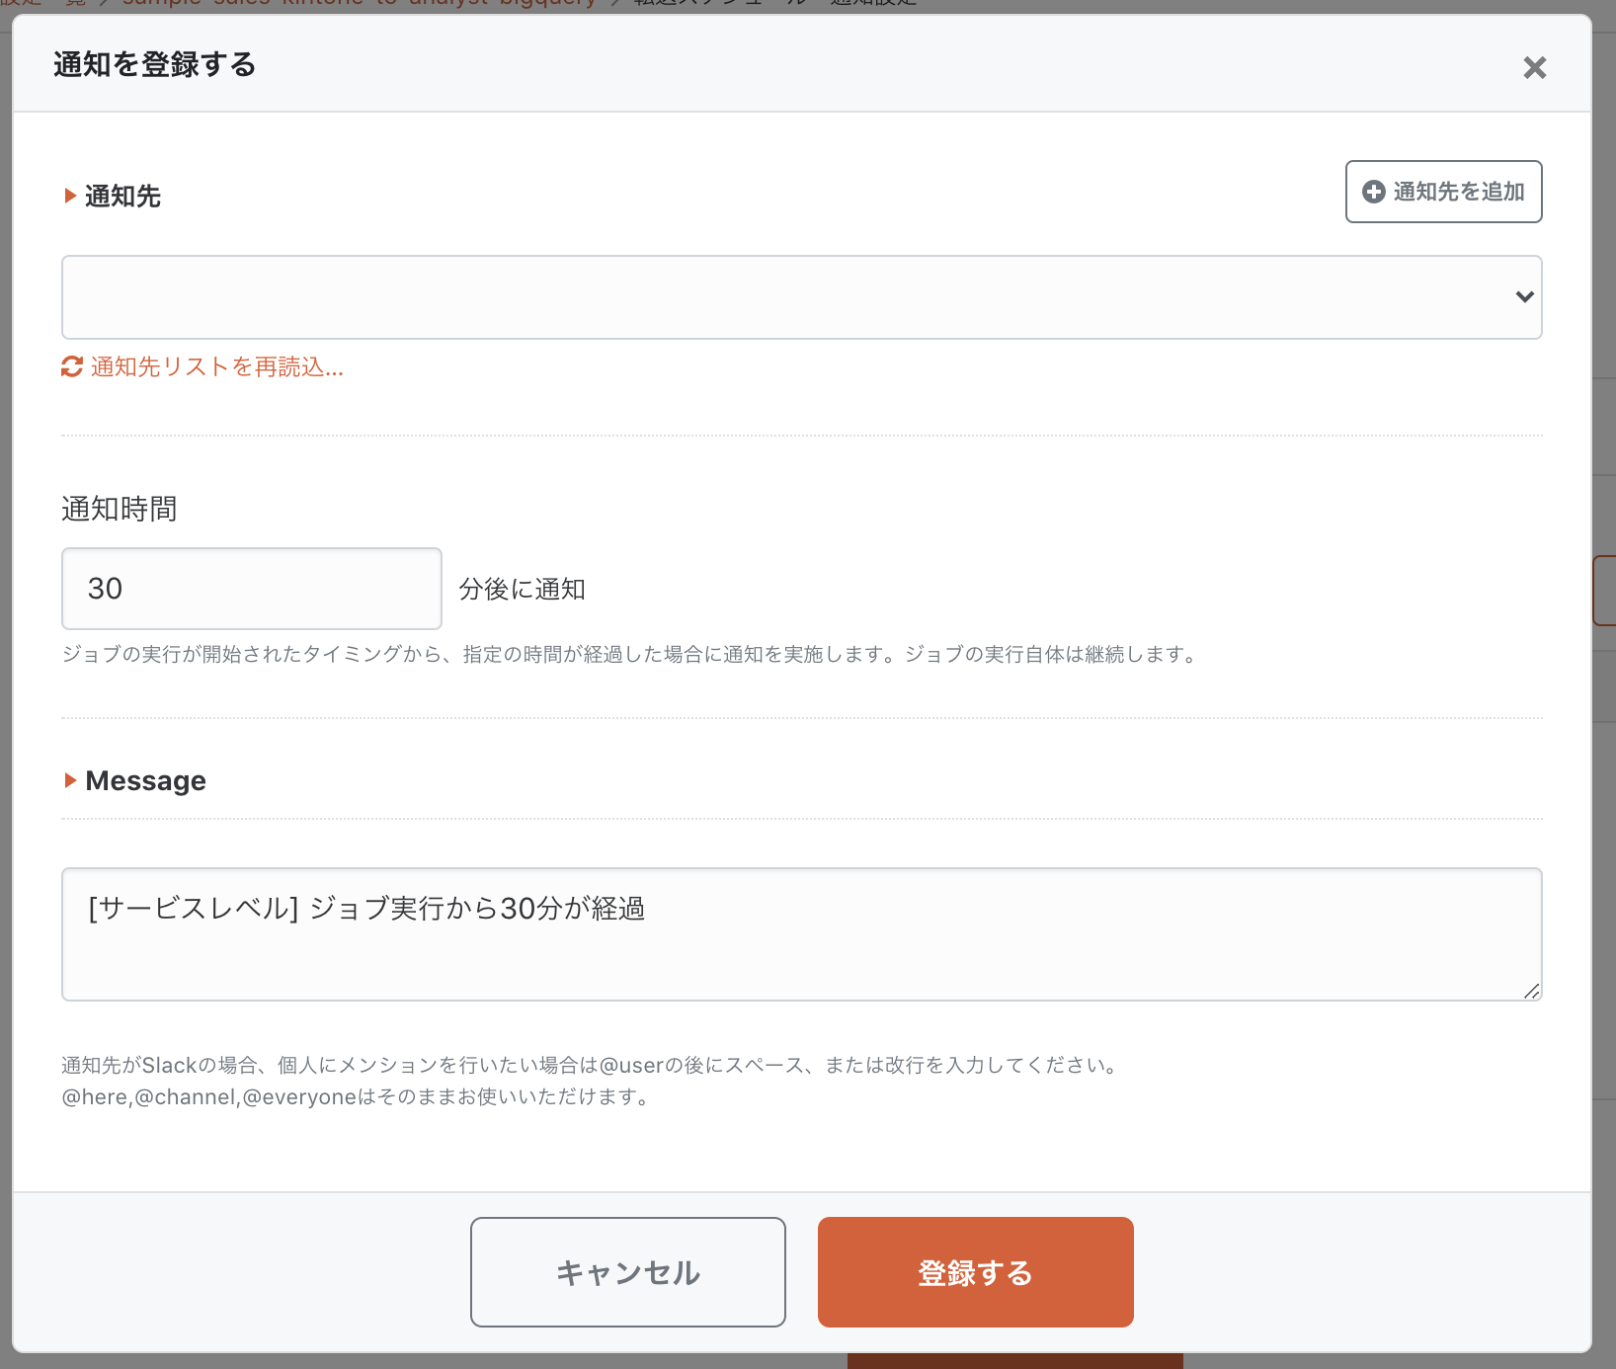Click the 通知時間 label

(x=119, y=509)
